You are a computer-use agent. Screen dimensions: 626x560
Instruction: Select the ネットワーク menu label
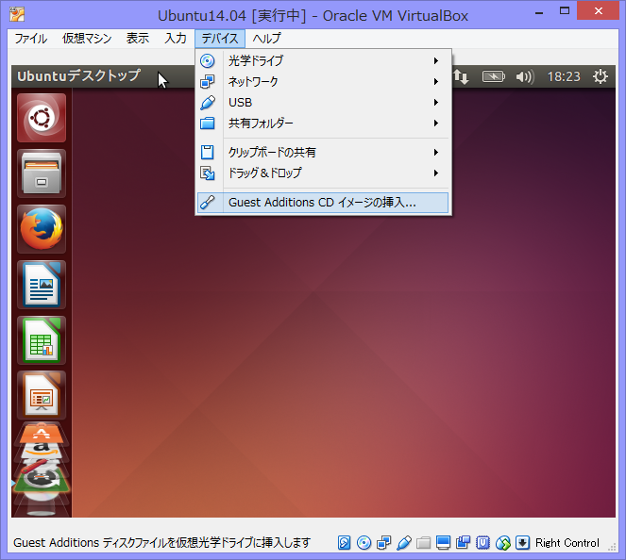(253, 82)
